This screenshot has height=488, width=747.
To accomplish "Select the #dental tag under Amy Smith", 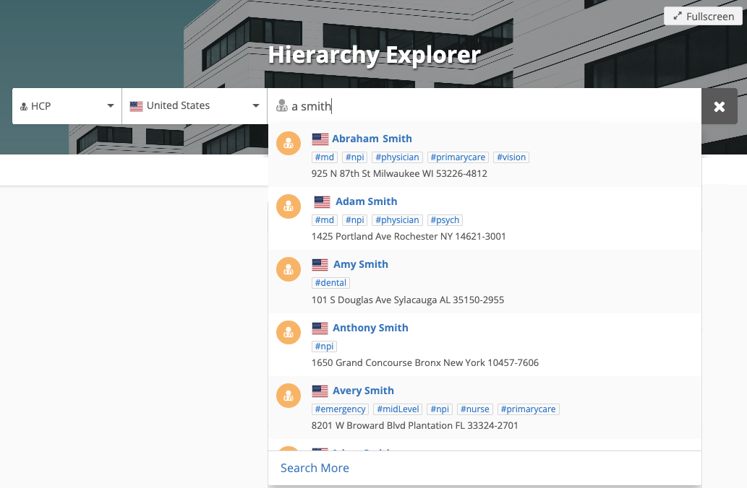I will click(330, 283).
